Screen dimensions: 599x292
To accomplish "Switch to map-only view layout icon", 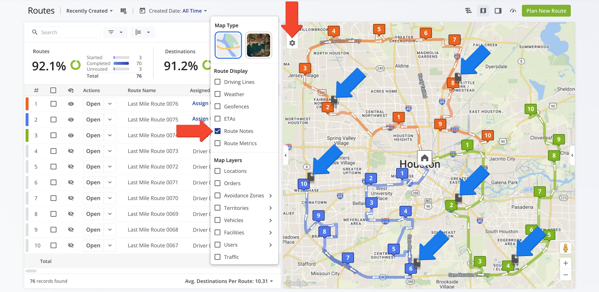I will pyautogui.click(x=483, y=11).
